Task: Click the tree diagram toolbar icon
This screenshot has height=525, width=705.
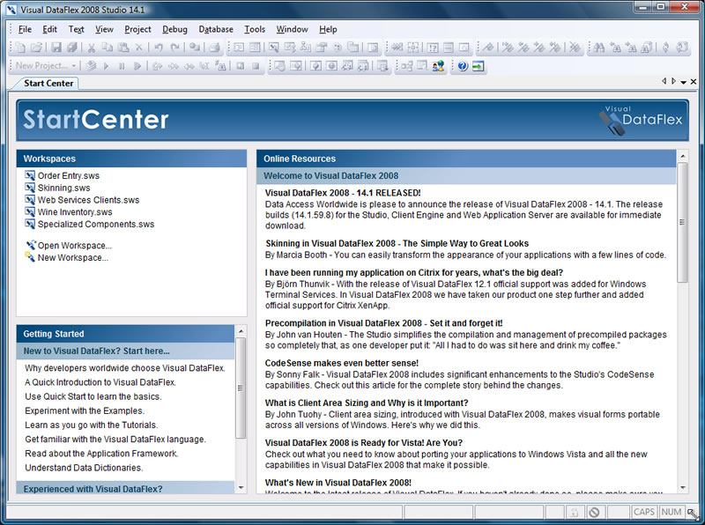Action: [407, 66]
